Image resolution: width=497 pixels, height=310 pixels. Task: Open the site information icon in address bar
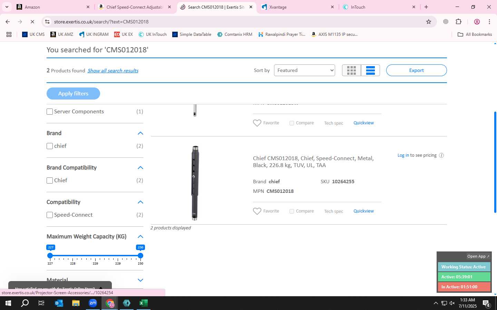click(x=47, y=22)
